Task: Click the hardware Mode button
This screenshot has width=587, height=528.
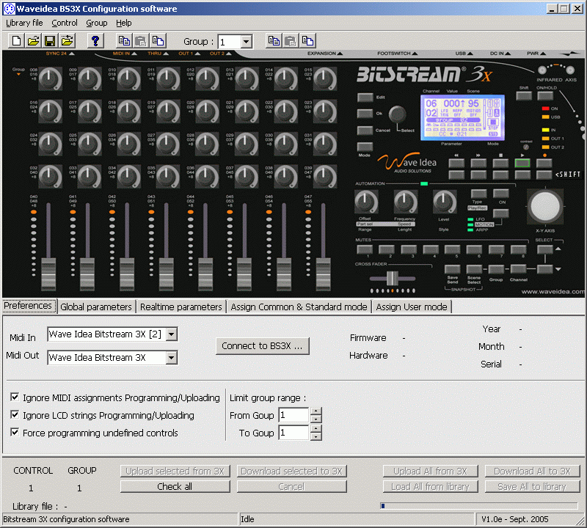Action: tap(365, 147)
